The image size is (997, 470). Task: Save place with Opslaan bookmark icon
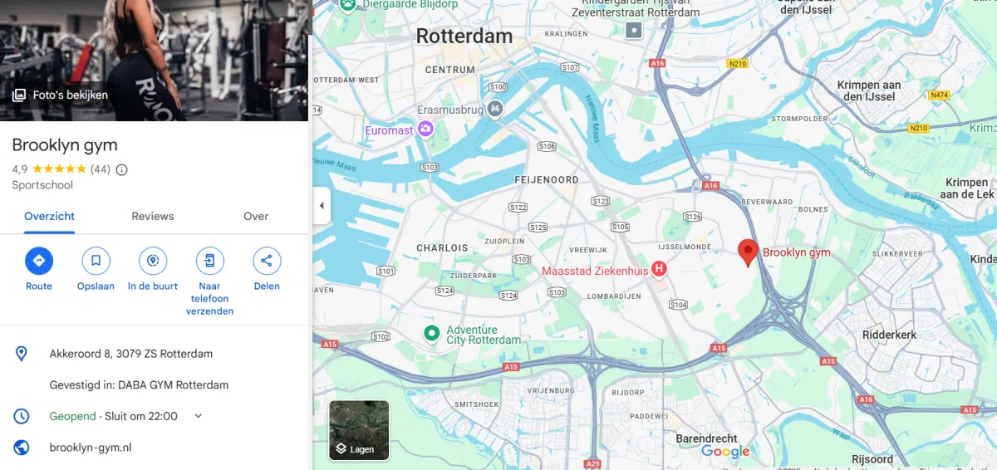[96, 261]
